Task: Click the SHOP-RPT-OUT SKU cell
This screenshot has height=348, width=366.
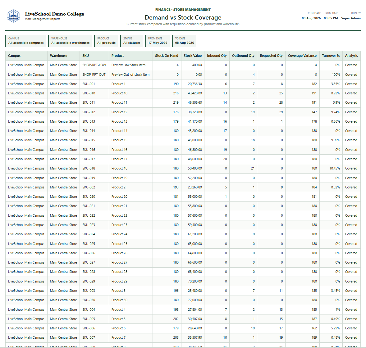Action: [94, 75]
